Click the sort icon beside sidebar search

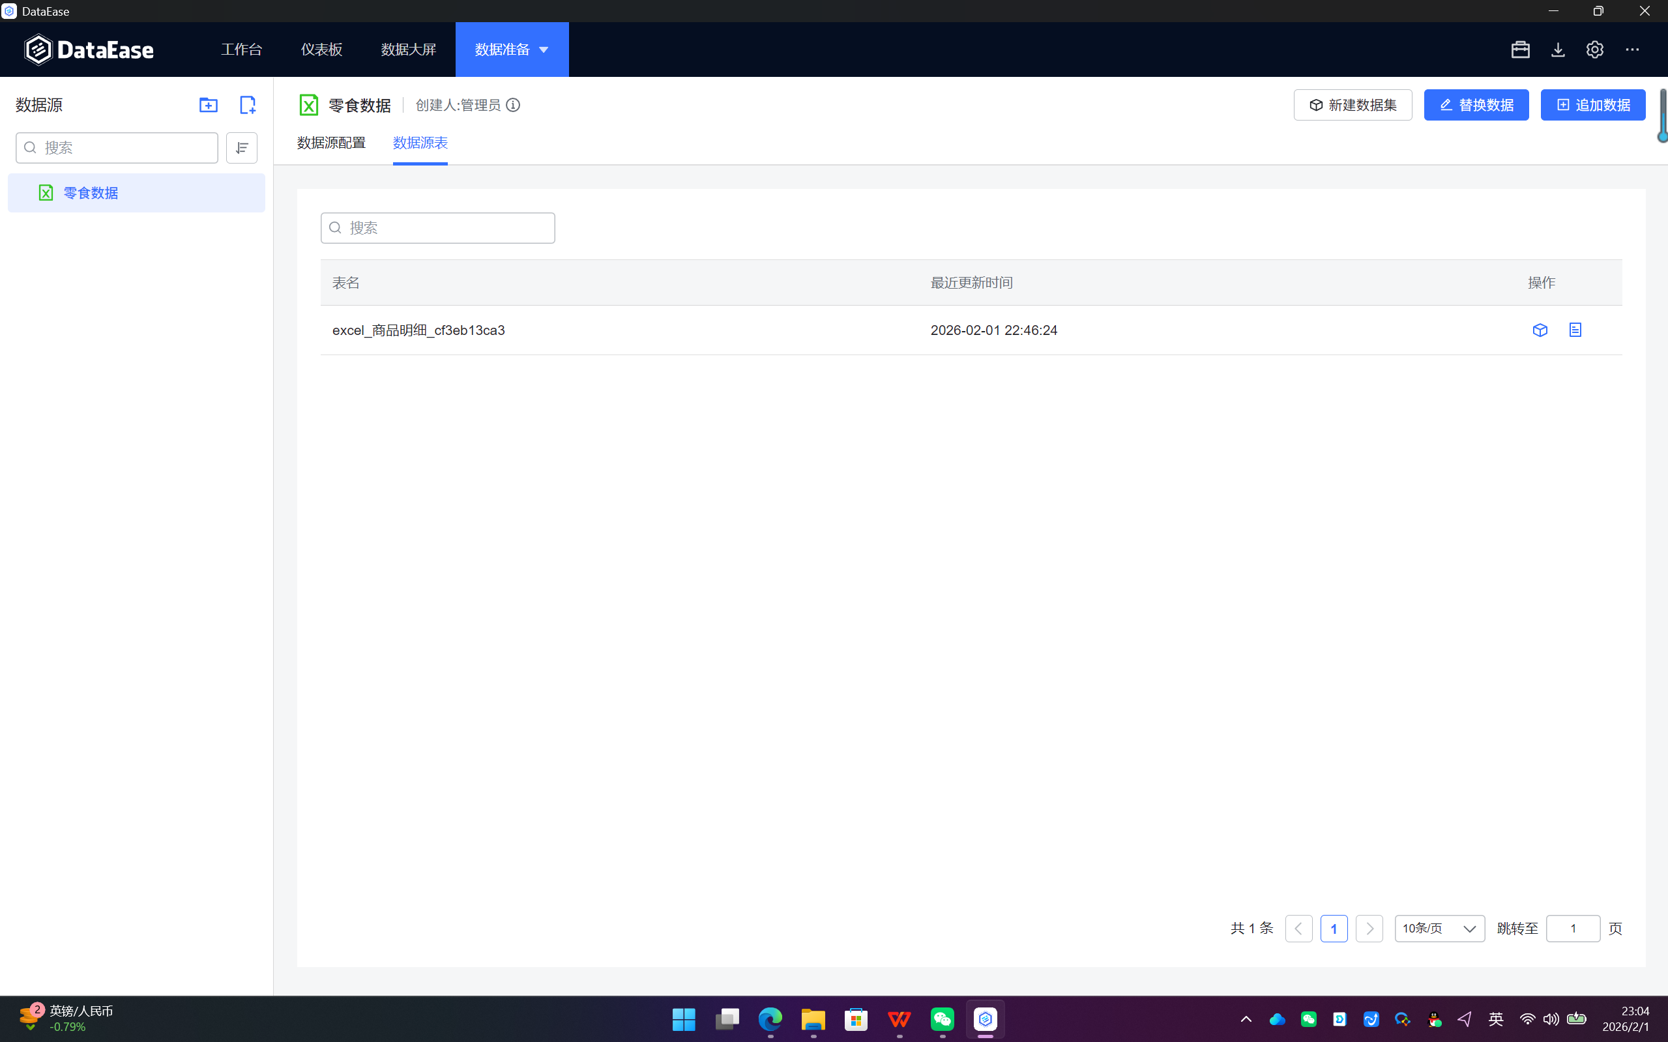241,147
